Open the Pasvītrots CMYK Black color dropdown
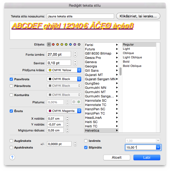Viewport: 170px width, 171px height. point(64,79)
